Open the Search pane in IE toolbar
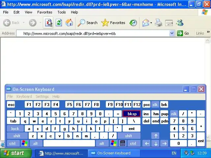Screen dimensions: 211x158 click(x=87, y=23)
